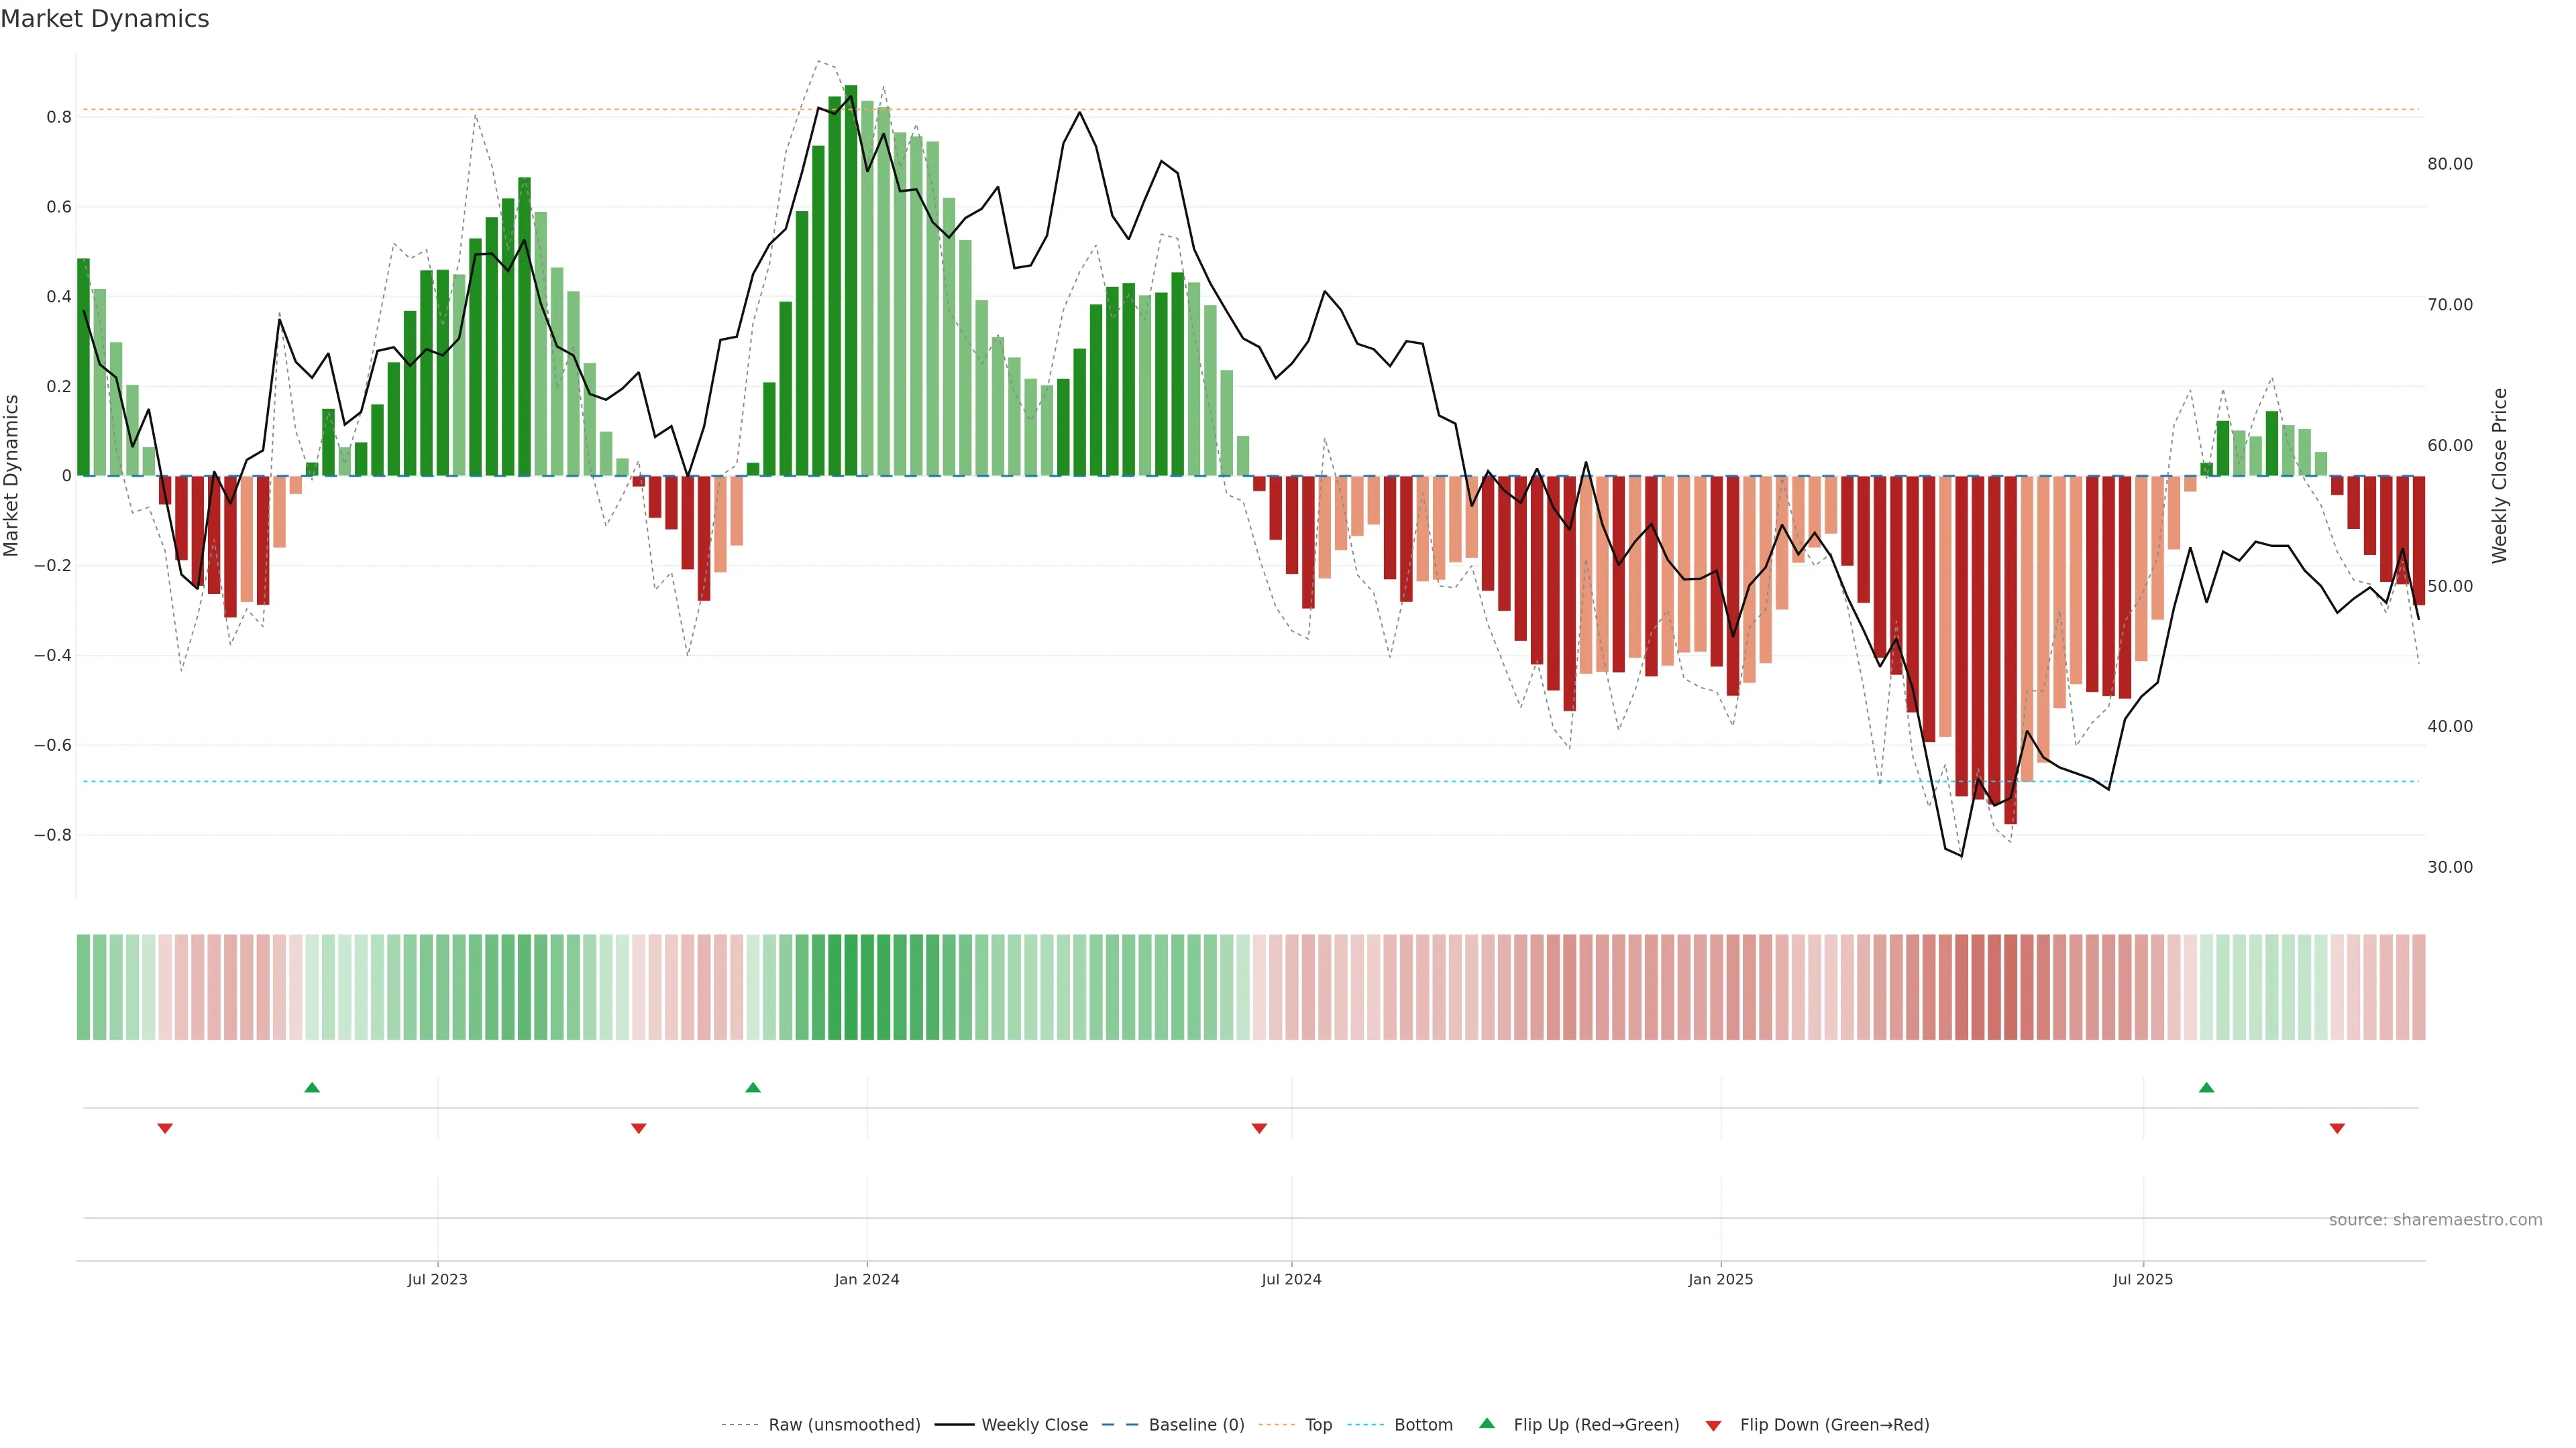Click the rightmost red flip-down triangle marker
Image resolution: width=2576 pixels, height=1448 pixels.
coord(2337,1128)
